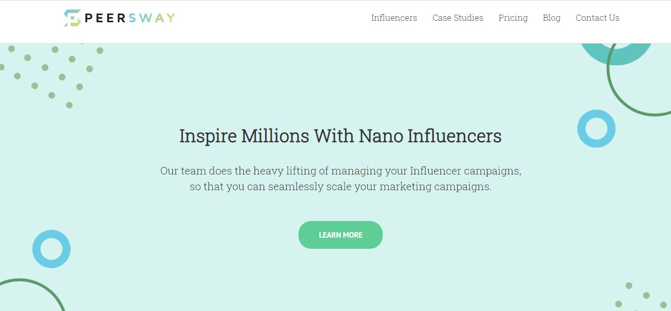Image resolution: width=671 pixels, height=311 pixels.
Task: Select Contact Us in the header
Action: pyautogui.click(x=597, y=18)
